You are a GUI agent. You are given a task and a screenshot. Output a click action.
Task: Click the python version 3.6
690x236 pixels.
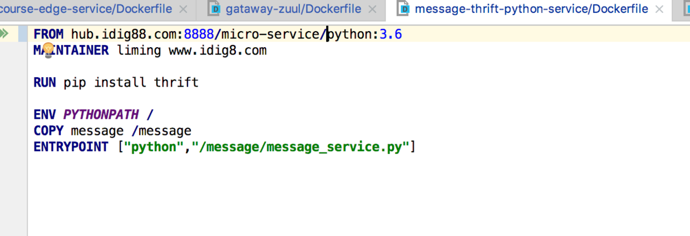coord(391,34)
